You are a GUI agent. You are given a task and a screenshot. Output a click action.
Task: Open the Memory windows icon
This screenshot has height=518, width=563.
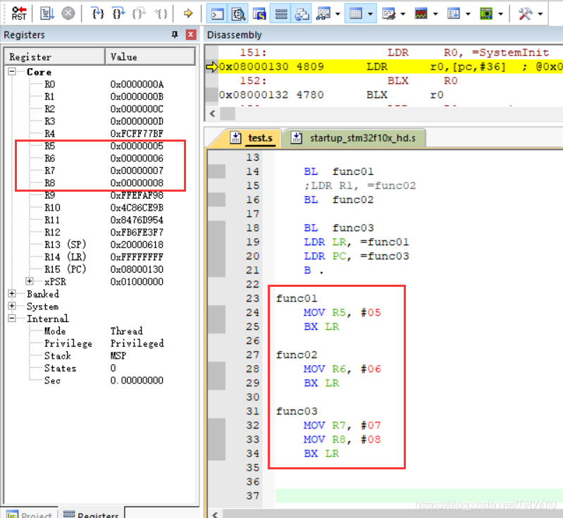coord(355,13)
